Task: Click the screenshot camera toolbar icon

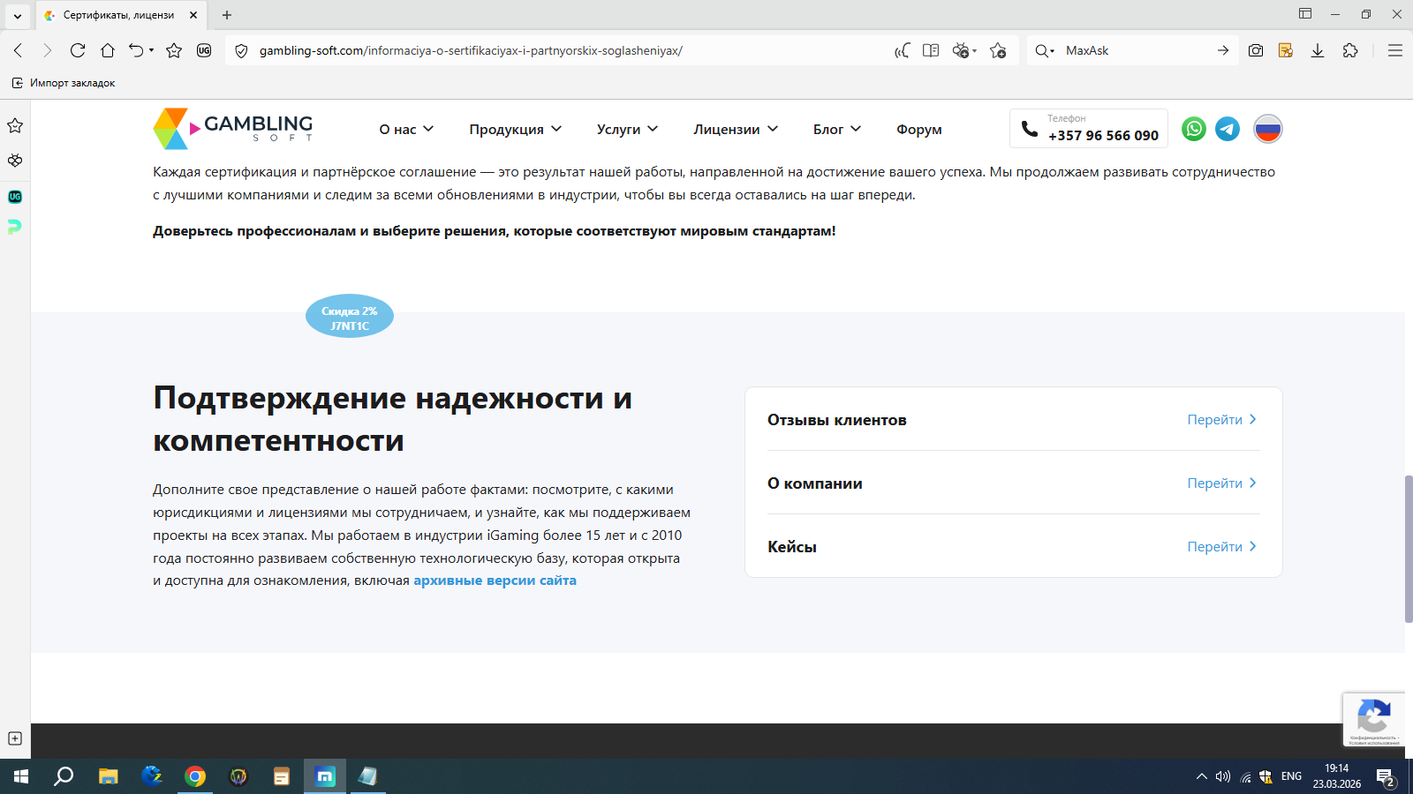Action: [1255, 50]
